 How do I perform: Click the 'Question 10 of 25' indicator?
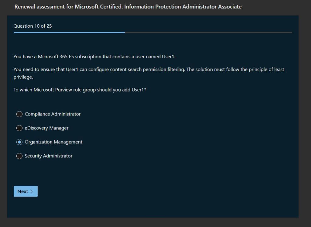click(32, 26)
